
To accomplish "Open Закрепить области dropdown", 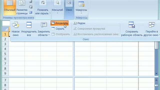I will [44, 29].
